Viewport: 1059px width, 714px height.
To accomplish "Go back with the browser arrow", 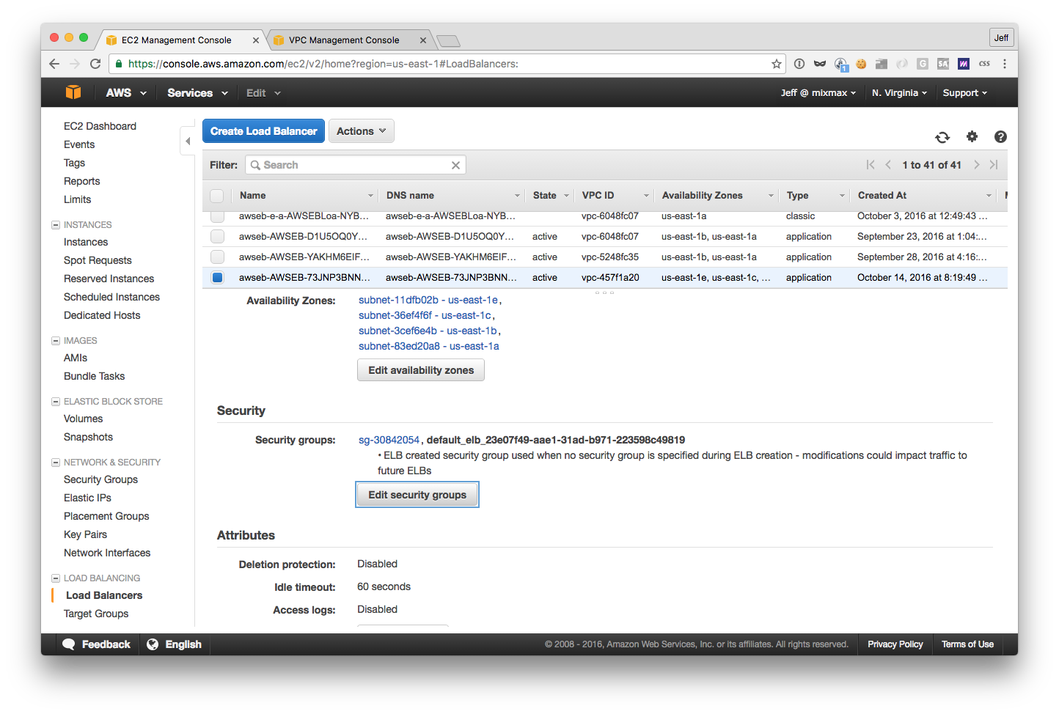I will (x=54, y=64).
